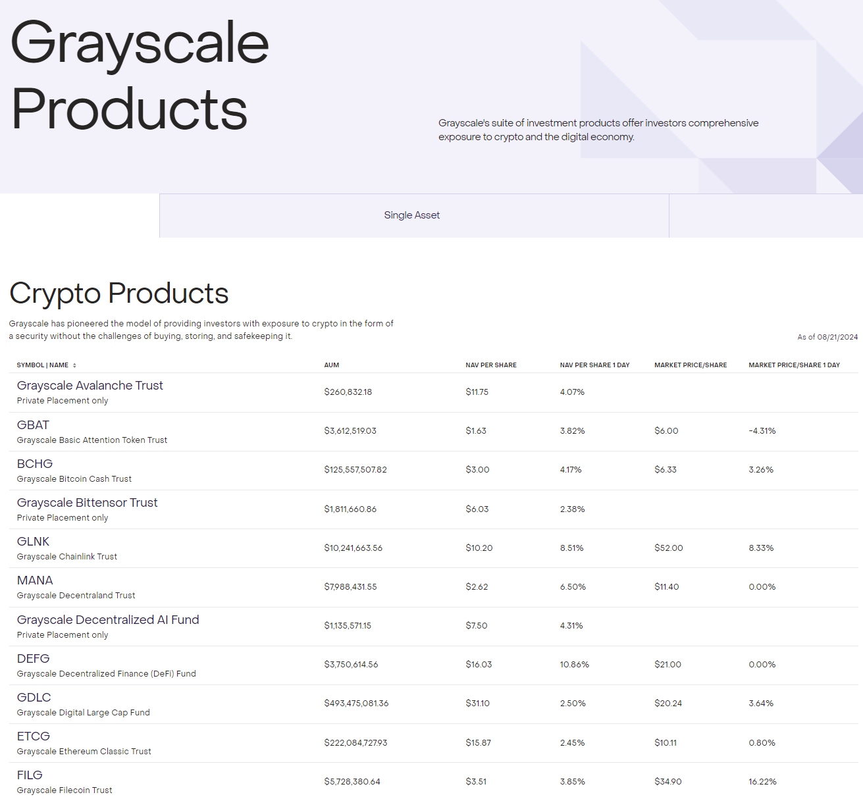Open MANA Decentraland Trust details

coord(35,580)
